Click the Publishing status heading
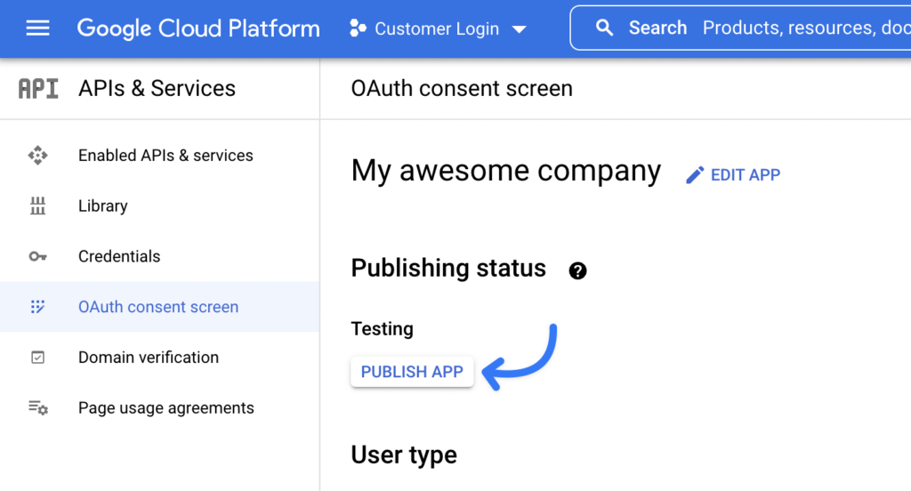Viewport: 911px width, 491px height. click(x=448, y=269)
